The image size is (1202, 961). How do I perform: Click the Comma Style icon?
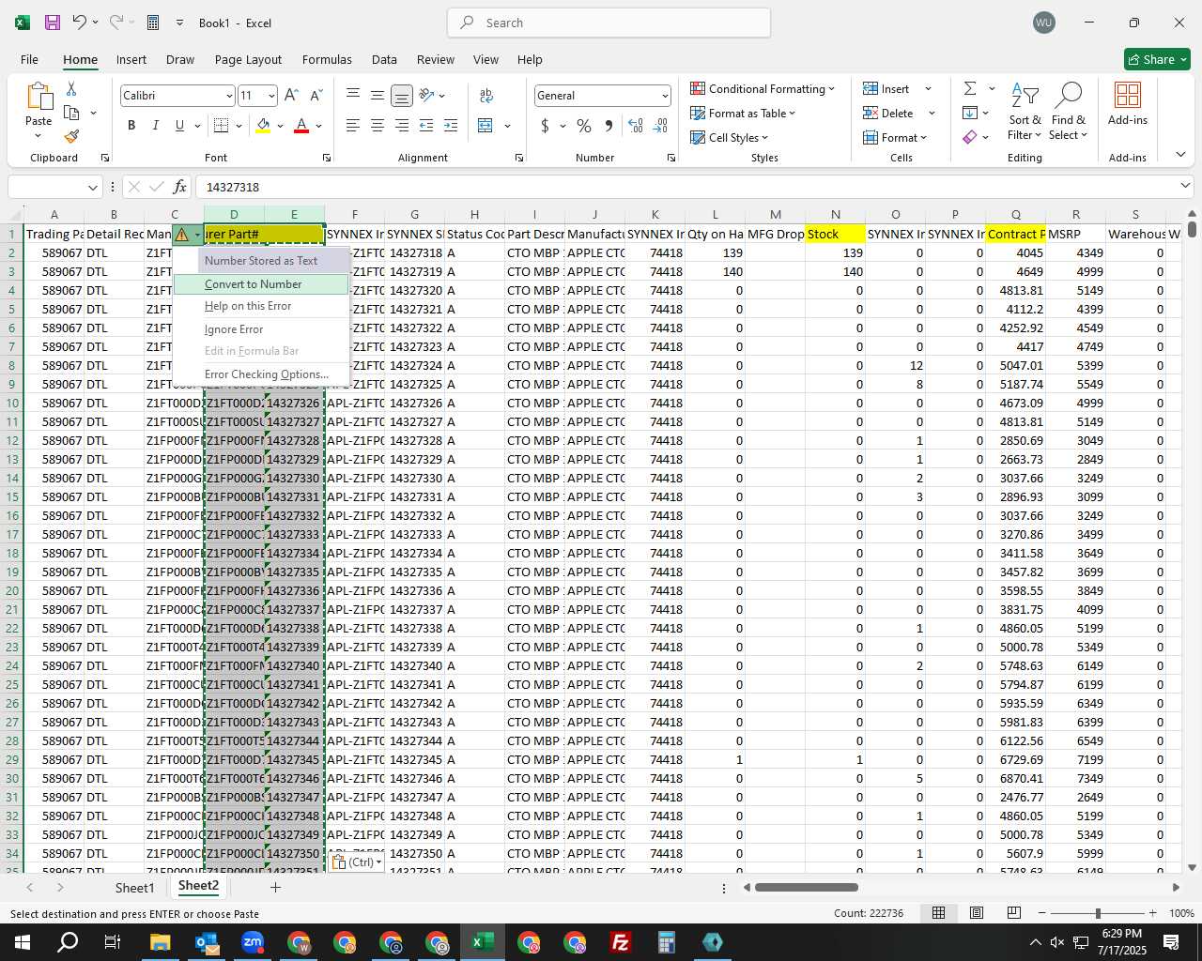(609, 126)
